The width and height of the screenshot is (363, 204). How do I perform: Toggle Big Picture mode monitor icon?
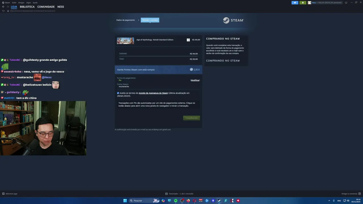pos(346,3)
